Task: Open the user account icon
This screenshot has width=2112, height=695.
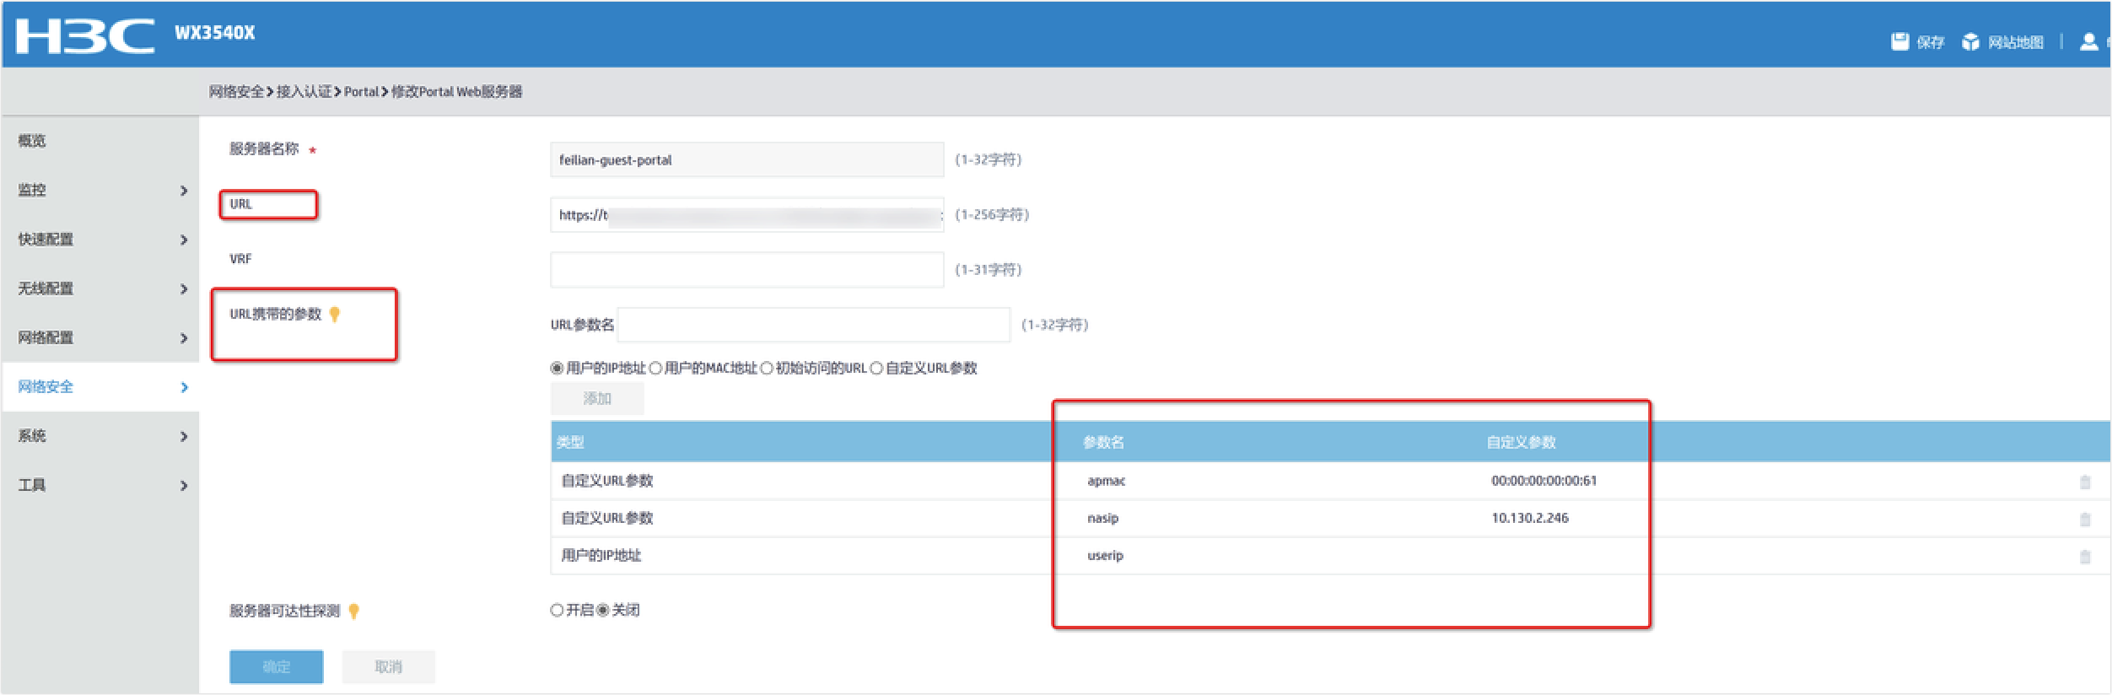Action: click(2088, 42)
